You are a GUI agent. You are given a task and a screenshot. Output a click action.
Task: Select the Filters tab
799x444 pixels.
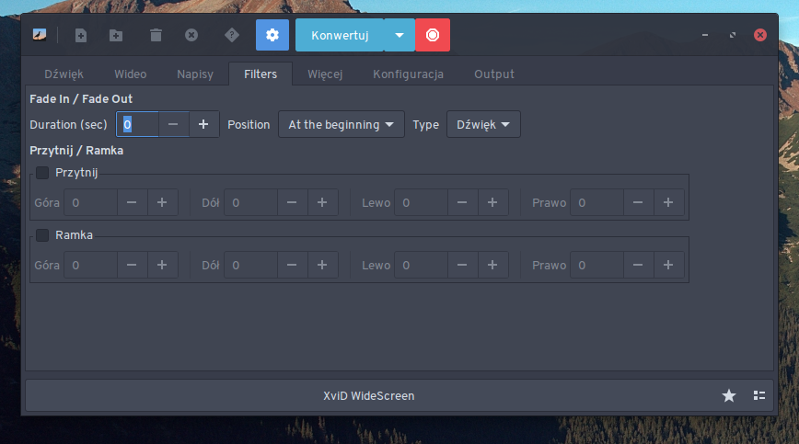261,74
